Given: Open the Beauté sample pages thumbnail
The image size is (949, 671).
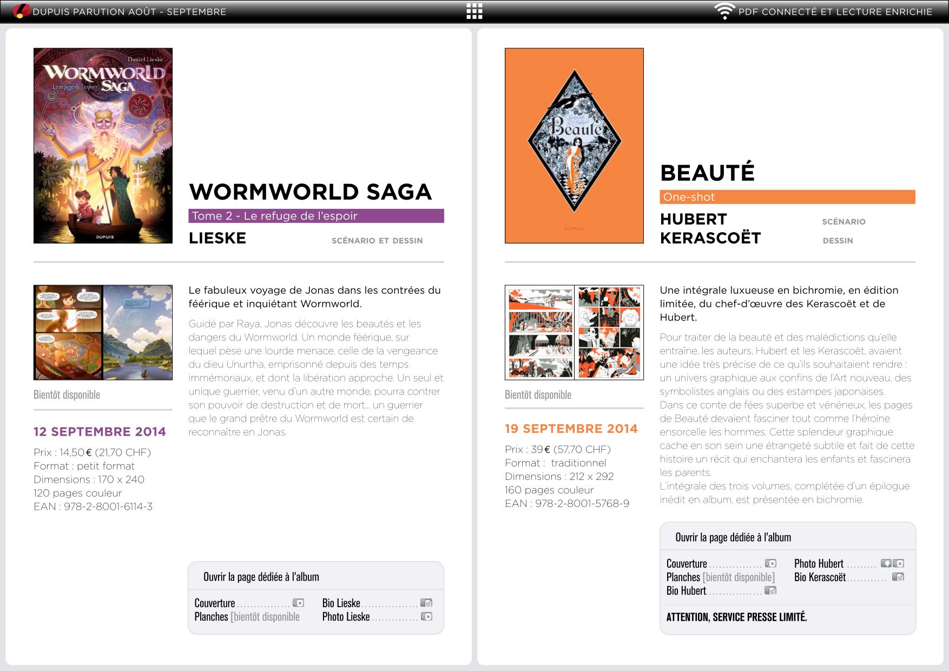Looking at the screenshot, I should pos(574,332).
